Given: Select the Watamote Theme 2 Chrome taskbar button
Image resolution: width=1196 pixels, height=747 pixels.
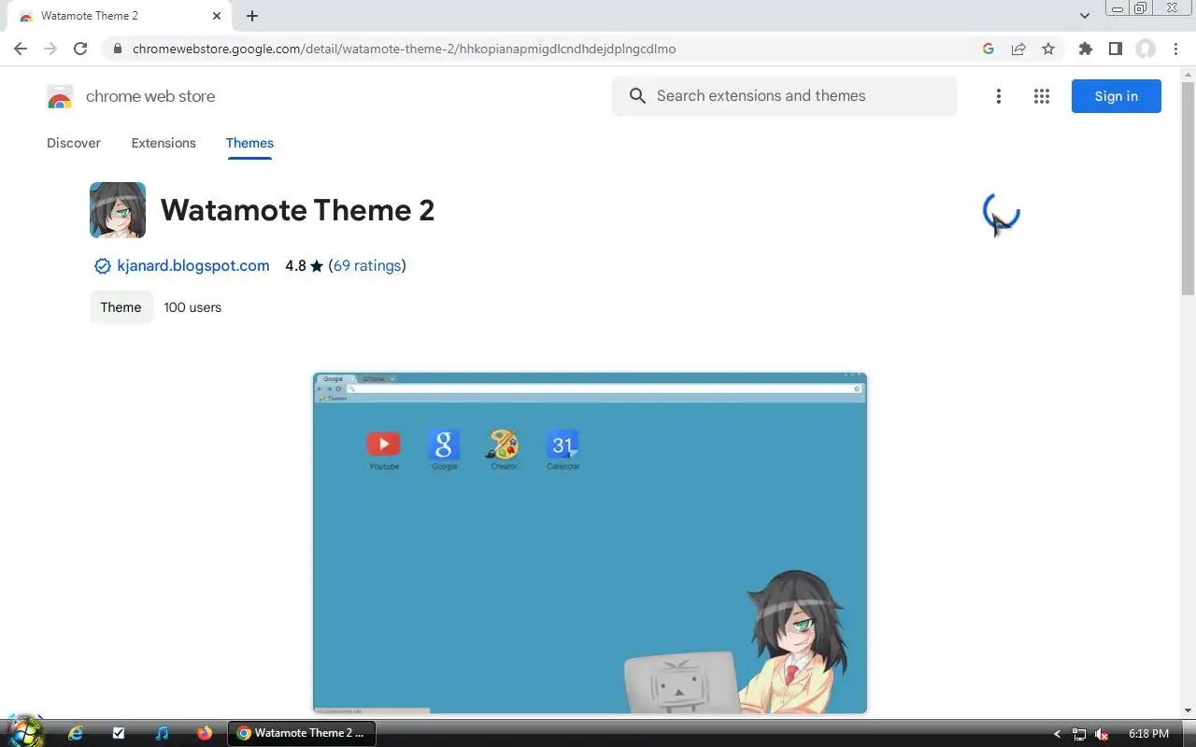Looking at the screenshot, I should point(302,733).
